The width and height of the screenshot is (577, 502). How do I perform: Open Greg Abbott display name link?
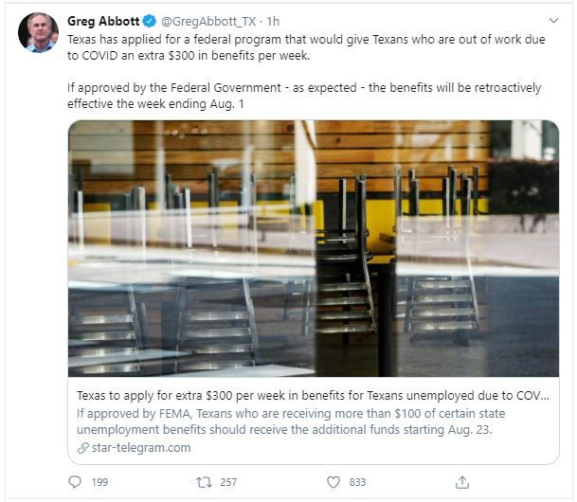[103, 21]
